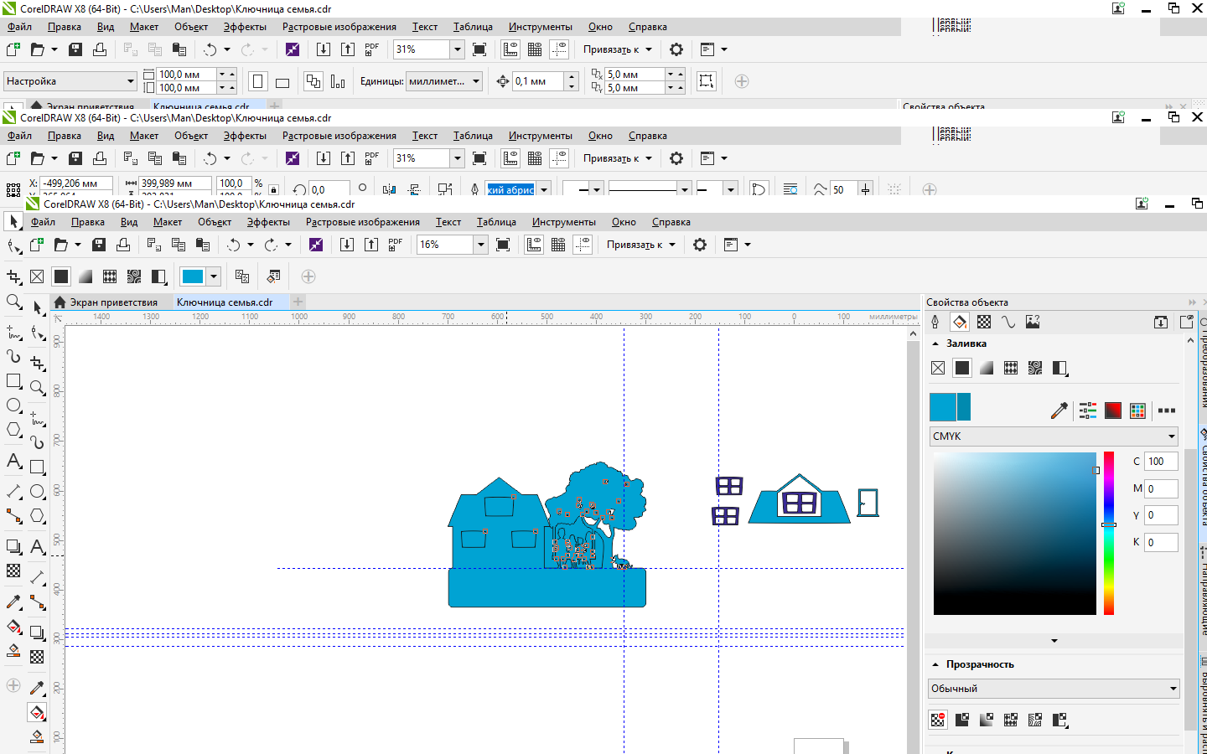Image resolution: width=1207 pixels, height=754 pixels.
Task: Select Fountain fill on property bar
Action: point(85,276)
